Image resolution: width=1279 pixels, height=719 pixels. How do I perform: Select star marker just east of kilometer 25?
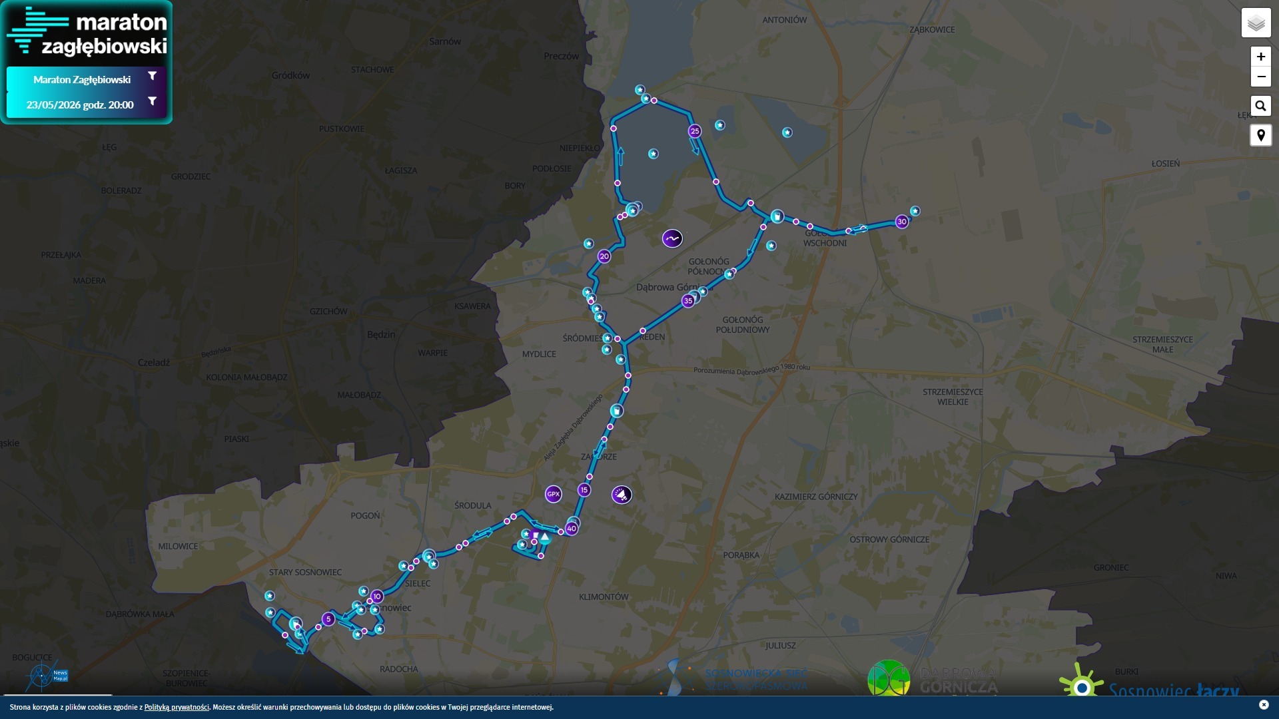(720, 125)
